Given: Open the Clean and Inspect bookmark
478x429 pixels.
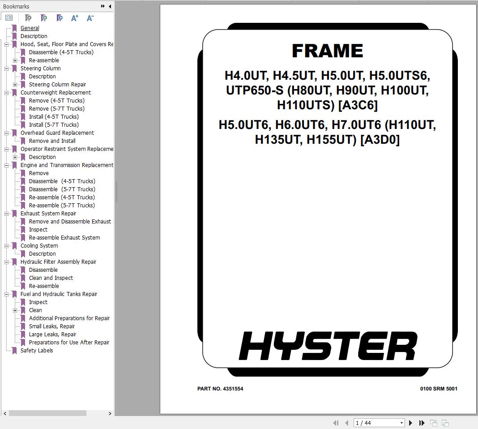Looking at the screenshot, I should click(51, 278).
